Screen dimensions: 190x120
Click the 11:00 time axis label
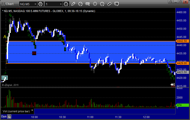90,117
